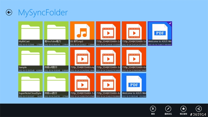The image size is (208, 117).
Task: Open the 720p_SS4@OSAKA-2 video tile
Action: (108, 33)
